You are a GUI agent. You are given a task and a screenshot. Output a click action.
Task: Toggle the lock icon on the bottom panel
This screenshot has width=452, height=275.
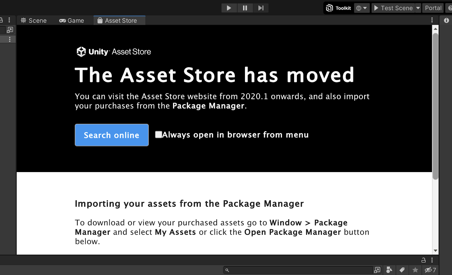pyautogui.click(x=423, y=260)
